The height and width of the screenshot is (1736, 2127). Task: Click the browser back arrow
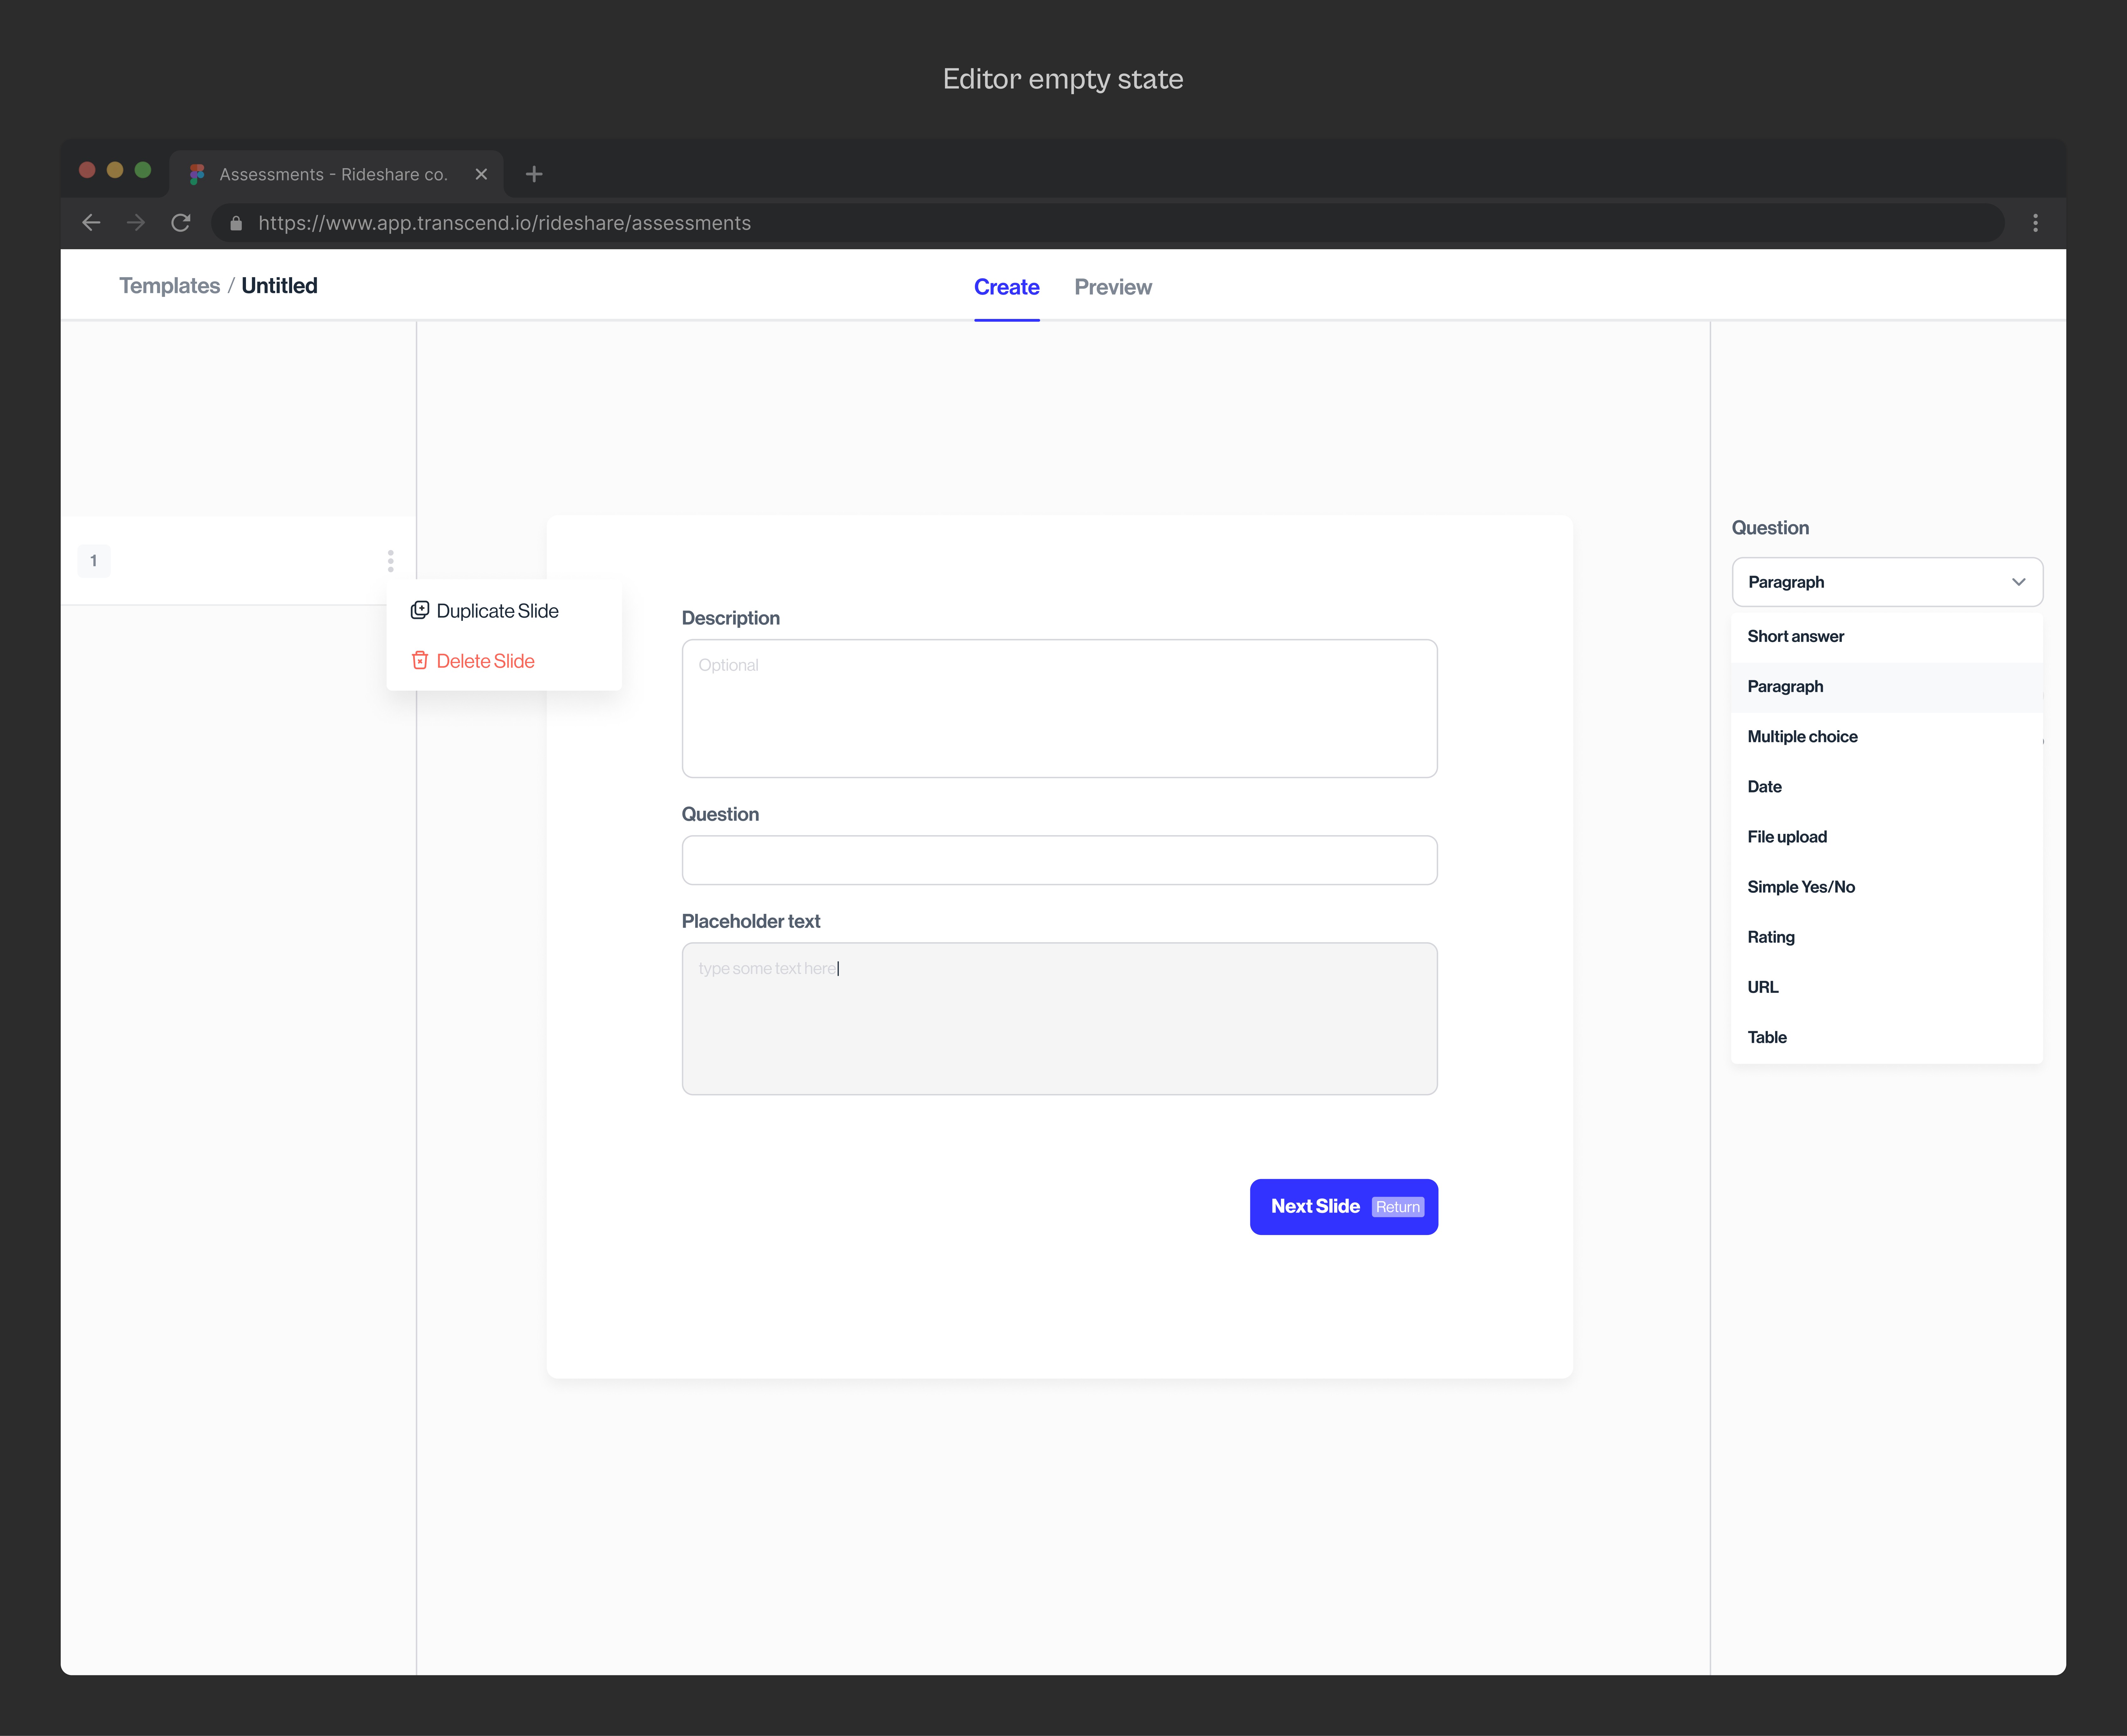point(91,223)
